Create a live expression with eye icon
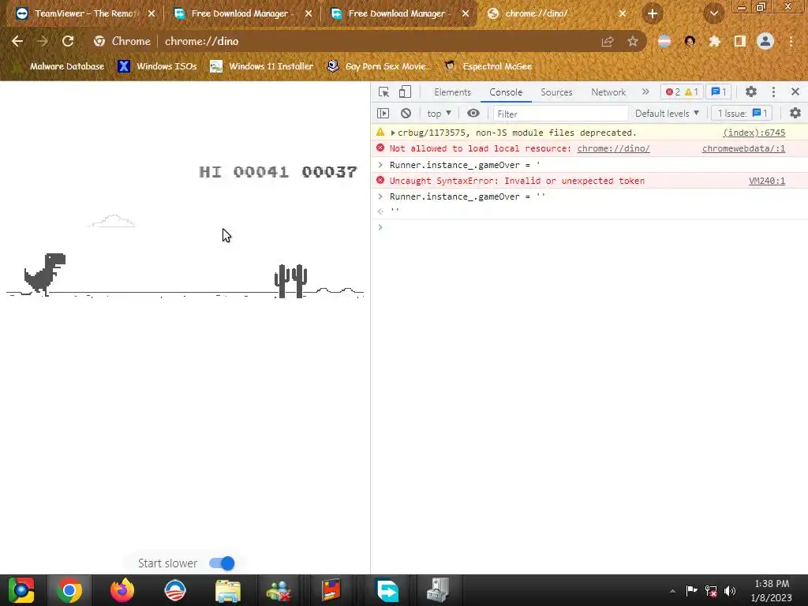 point(473,114)
